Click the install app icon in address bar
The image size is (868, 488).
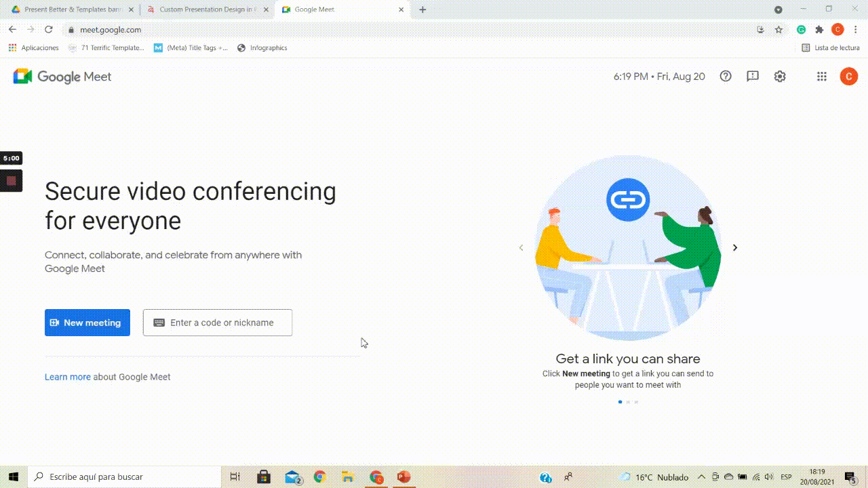click(761, 30)
